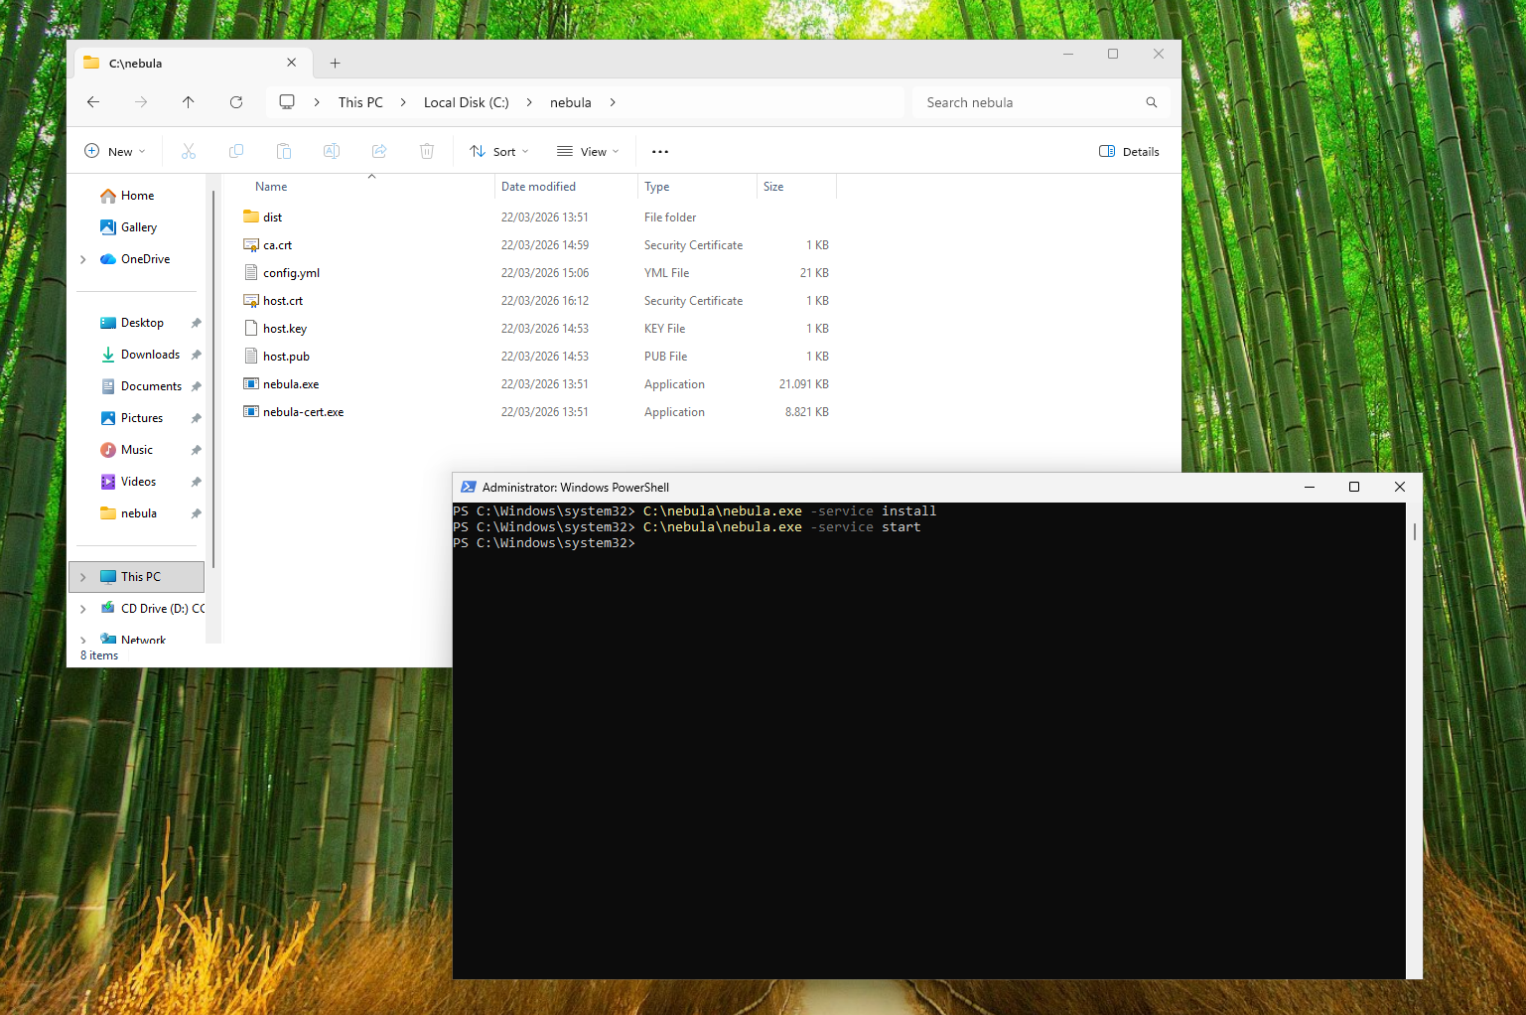Click the Cut scissors icon in toolbar
Image resolution: width=1526 pixels, height=1015 pixels.
189,151
